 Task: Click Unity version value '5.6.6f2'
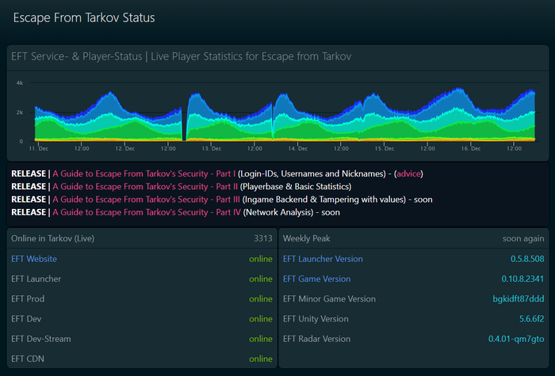click(532, 319)
